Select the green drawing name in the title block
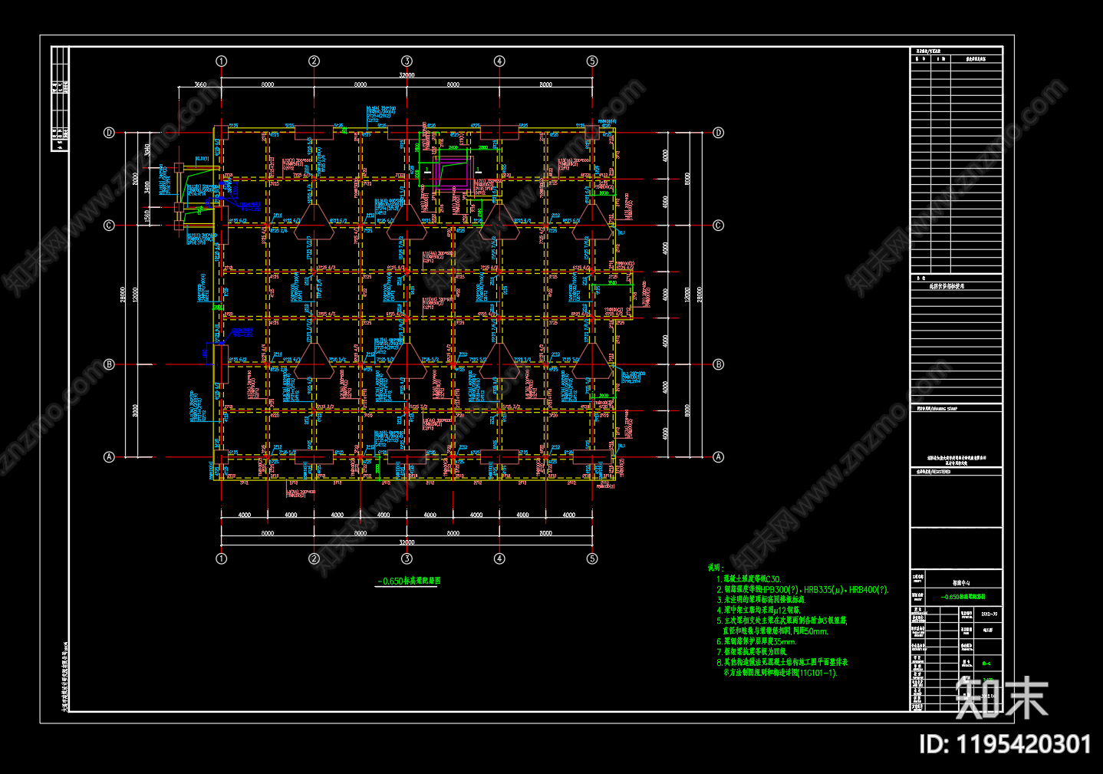Screen dimensions: 1103x774 963,597
